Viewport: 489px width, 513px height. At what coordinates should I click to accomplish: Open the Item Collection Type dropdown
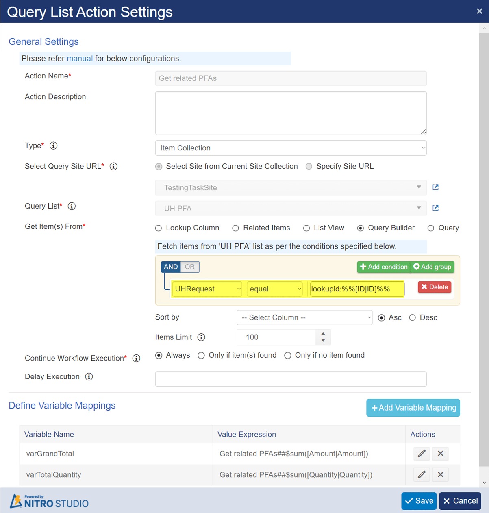[x=291, y=148]
